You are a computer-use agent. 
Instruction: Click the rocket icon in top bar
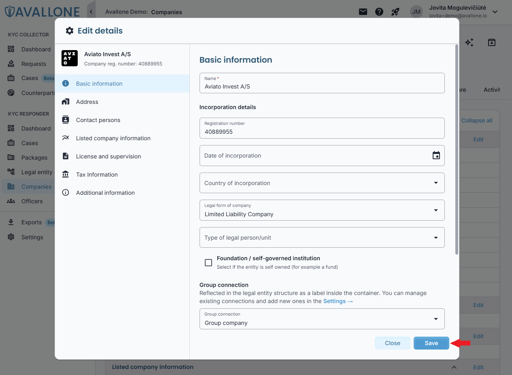[395, 12]
